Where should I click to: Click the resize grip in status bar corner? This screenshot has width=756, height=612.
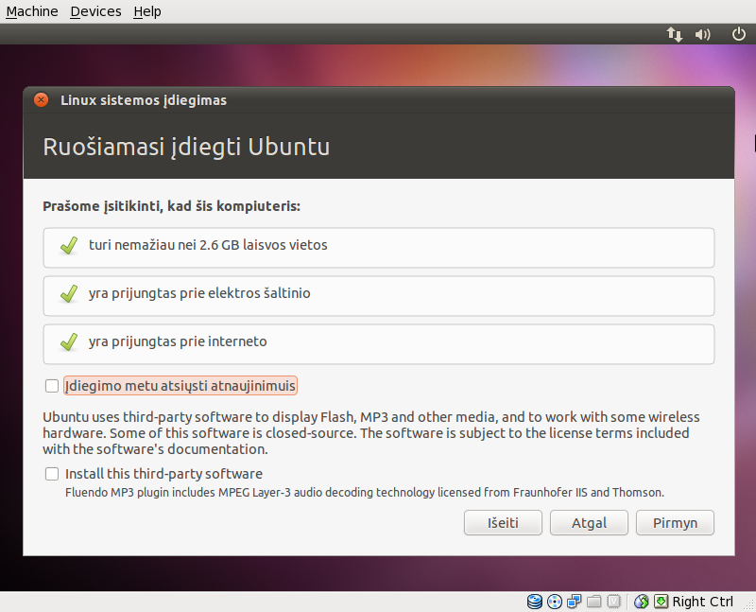pos(748,604)
